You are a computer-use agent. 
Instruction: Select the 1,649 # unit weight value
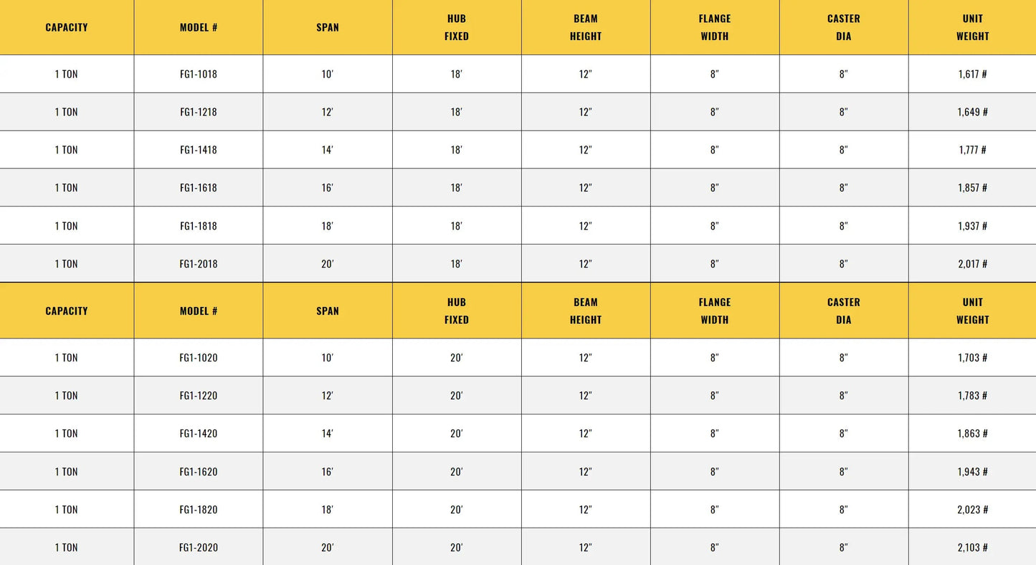[x=973, y=112]
